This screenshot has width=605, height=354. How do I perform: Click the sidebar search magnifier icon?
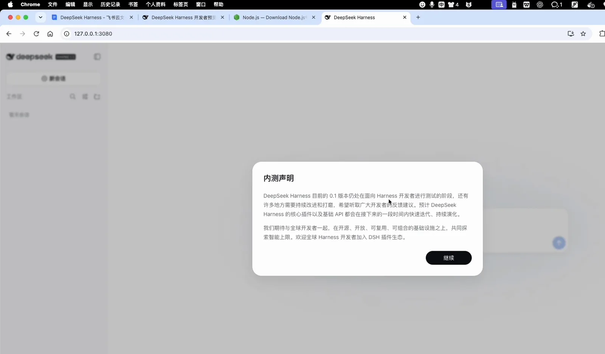(x=73, y=97)
